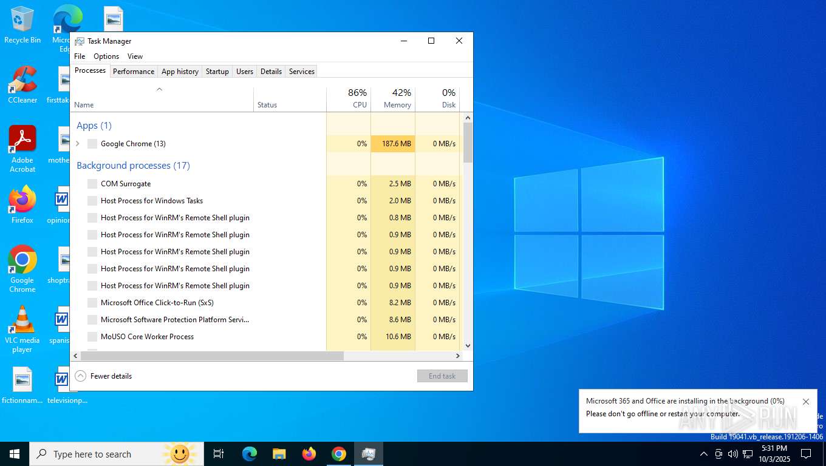Open the VLC media player desktop shortcut
Viewport: 826px width, 466px height.
point(22,329)
